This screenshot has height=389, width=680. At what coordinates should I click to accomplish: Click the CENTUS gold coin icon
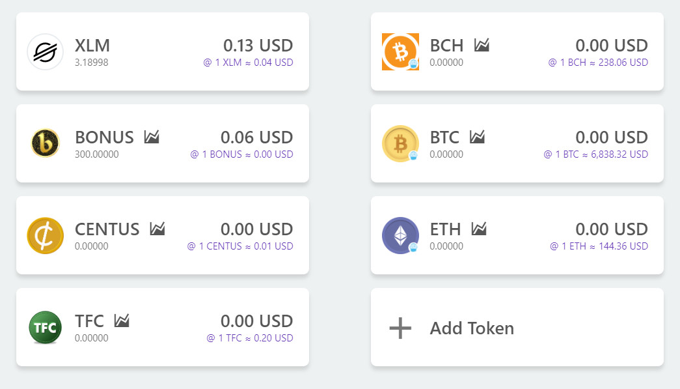coord(45,235)
